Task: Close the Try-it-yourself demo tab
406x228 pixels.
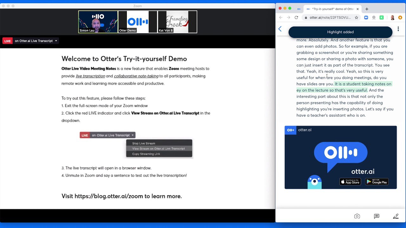Action: 358,9
